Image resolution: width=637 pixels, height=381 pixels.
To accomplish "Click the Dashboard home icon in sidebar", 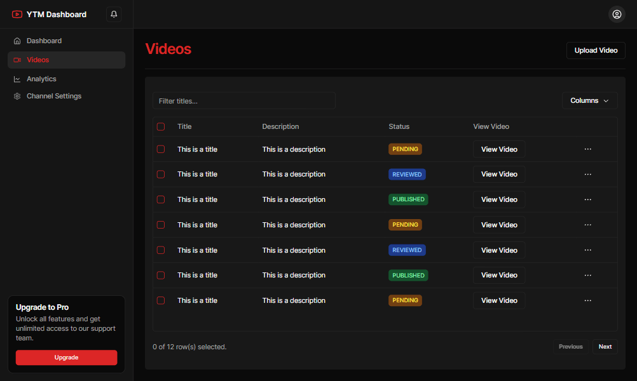I will pyautogui.click(x=17, y=41).
